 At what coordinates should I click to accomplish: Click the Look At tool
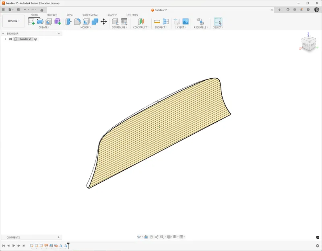pyautogui.click(x=146, y=237)
